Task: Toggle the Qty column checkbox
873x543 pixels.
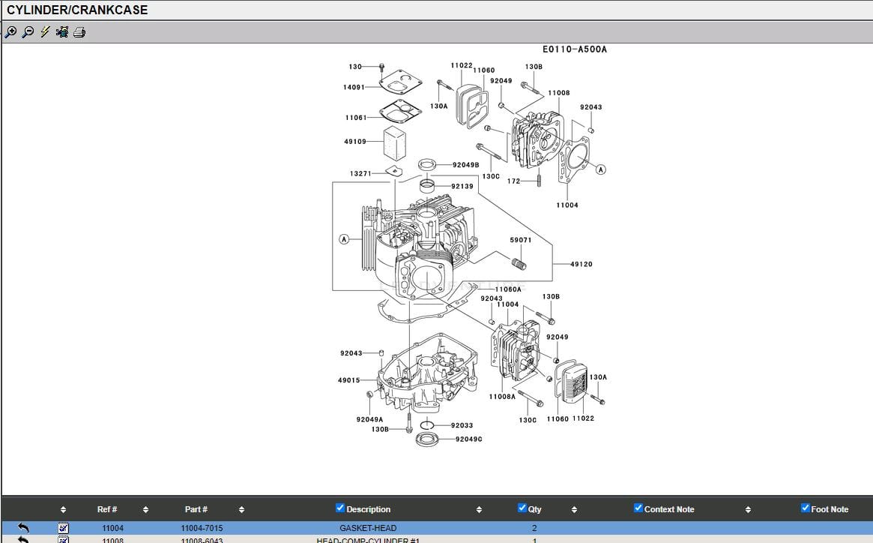Action: tap(522, 508)
